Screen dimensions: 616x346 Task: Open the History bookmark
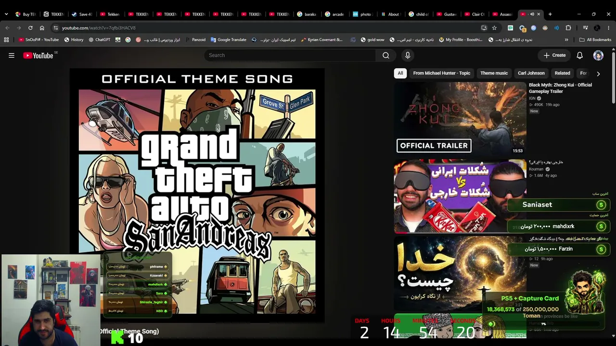pos(74,40)
